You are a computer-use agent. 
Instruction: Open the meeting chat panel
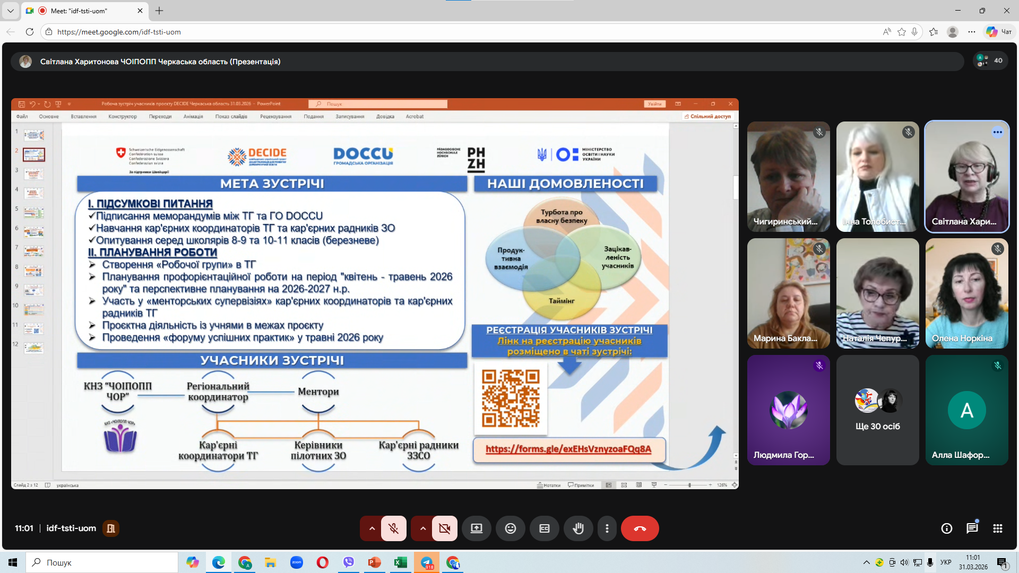tap(972, 528)
